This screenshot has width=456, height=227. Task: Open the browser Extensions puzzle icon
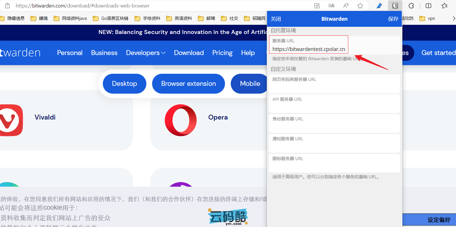pyautogui.click(x=411, y=6)
